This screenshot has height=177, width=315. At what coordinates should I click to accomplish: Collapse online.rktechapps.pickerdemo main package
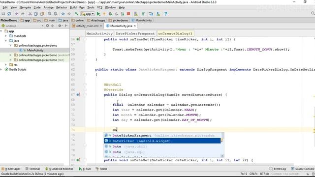coord(11,46)
